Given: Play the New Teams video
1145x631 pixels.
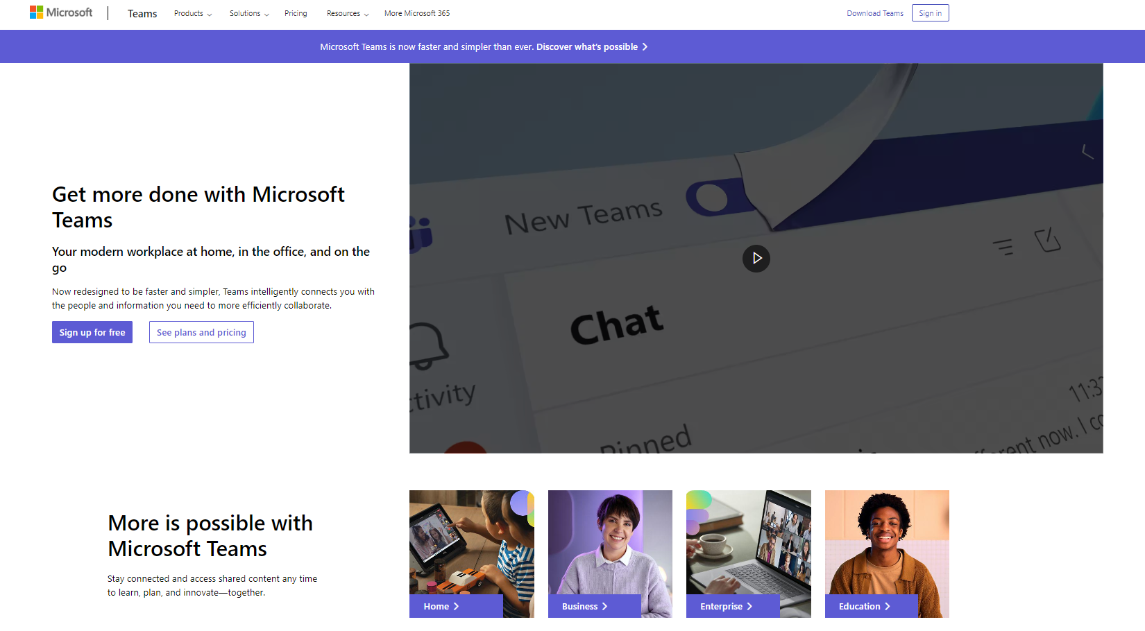Looking at the screenshot, I should [x=756, y=259].
